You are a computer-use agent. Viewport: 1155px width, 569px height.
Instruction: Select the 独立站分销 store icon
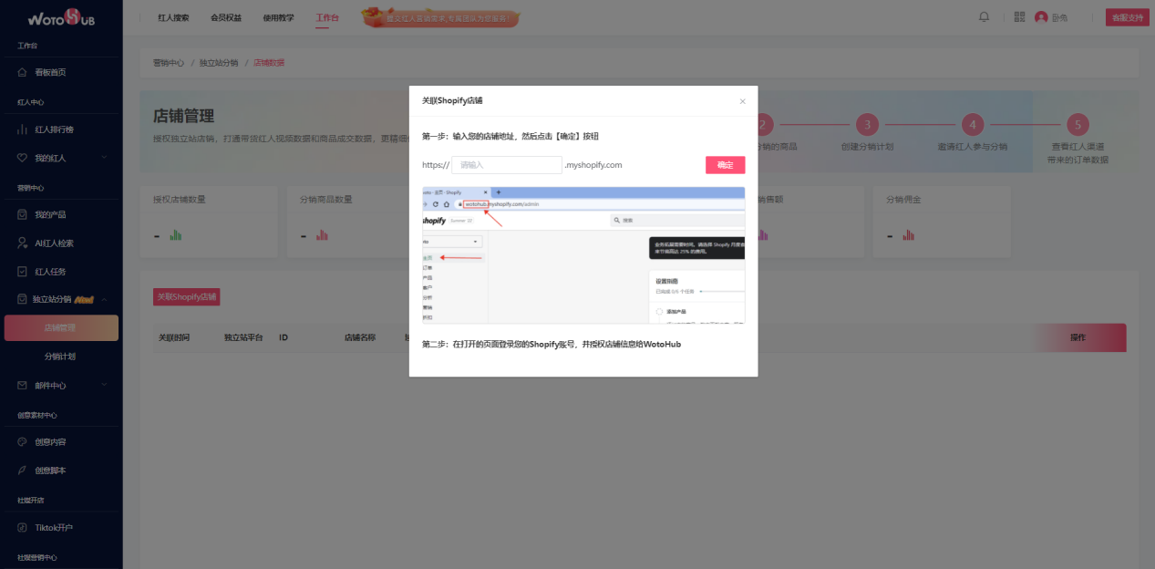click(x=23, y=299)
